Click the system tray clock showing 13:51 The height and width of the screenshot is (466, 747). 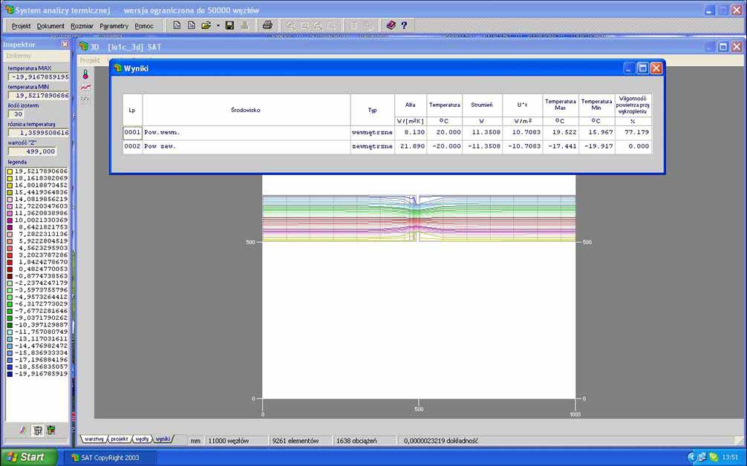(x=729, y=458)
